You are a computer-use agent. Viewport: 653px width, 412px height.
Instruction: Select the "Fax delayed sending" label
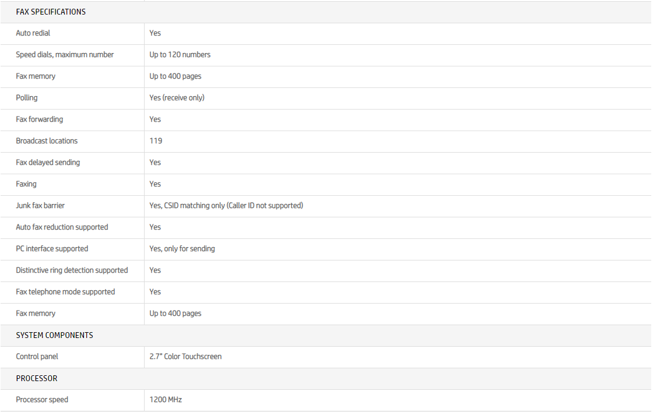48,163
